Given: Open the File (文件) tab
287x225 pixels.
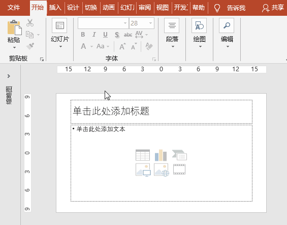Looking at the screenshot, I should 14,8.
